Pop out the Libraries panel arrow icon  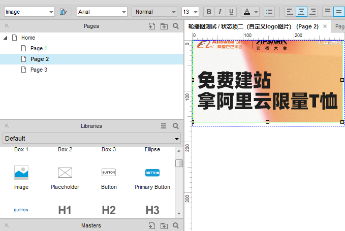tap(7, 126)
